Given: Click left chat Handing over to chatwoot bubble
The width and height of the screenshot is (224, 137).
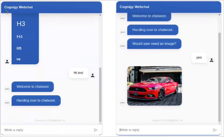Looking at the screenshot, I should (36, 101).
